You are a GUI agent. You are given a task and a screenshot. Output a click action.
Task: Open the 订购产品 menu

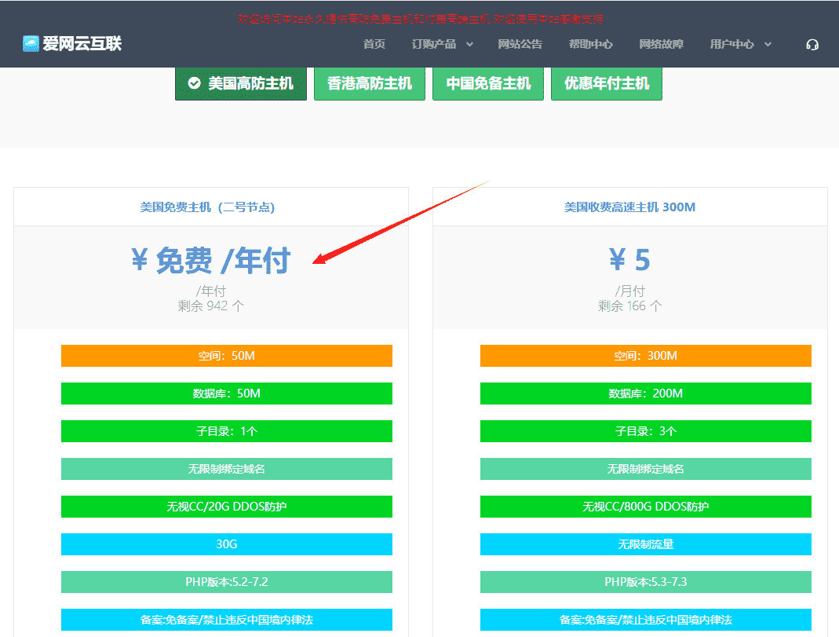pyautogui.click(x=434, y=44)
